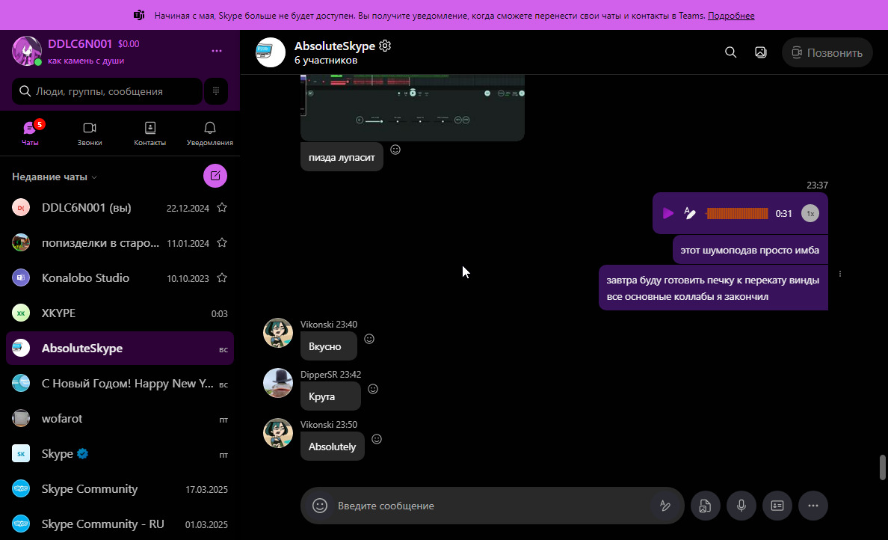Record a voice message with the microphone
888x540 pixels.
tap(741, 506)
